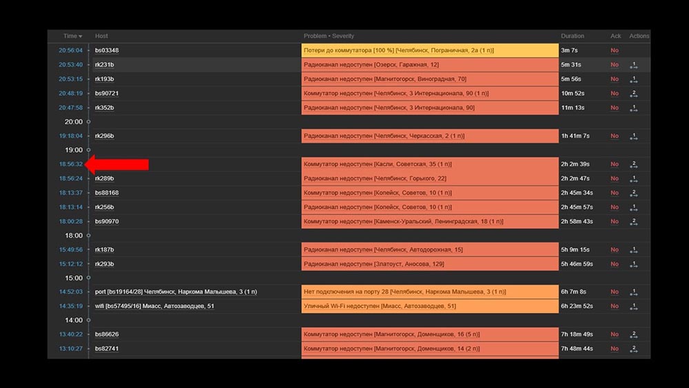Click the Ack column header
This screenshot has width=689, height=388.
615,36
